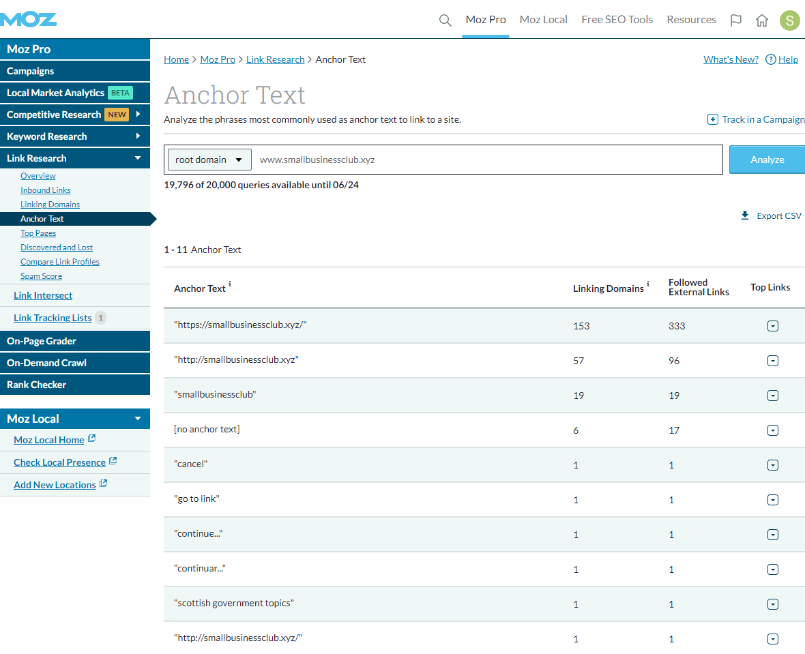Open Linking Domains in sidebar
Screen dimensions: 805x654
pos(50,205)
